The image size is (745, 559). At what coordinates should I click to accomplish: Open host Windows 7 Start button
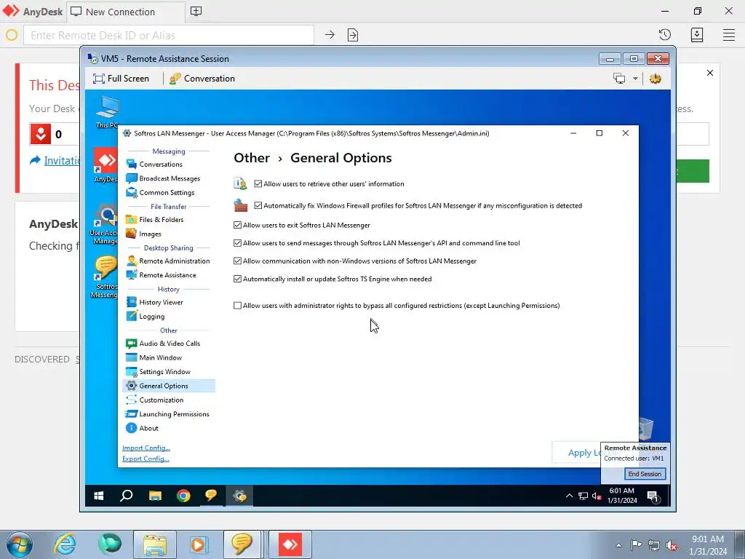[x=19, y=544]
